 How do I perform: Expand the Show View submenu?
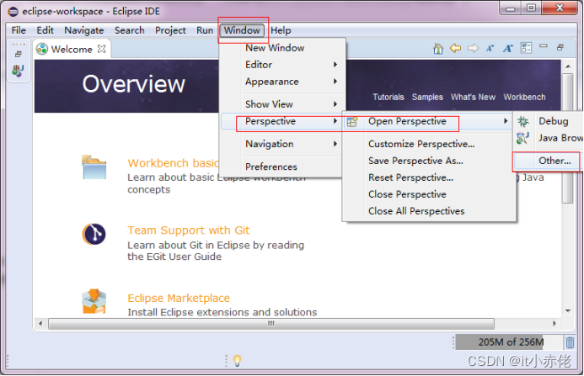[x=281, y=104]
